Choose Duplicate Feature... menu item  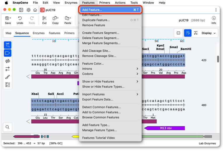point(110,20)
